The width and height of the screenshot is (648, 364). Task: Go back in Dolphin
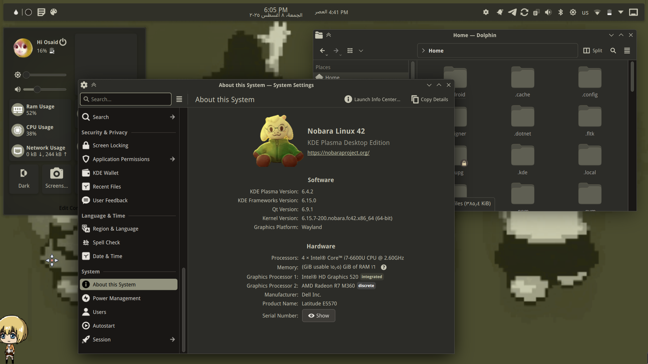click(322, 51)
